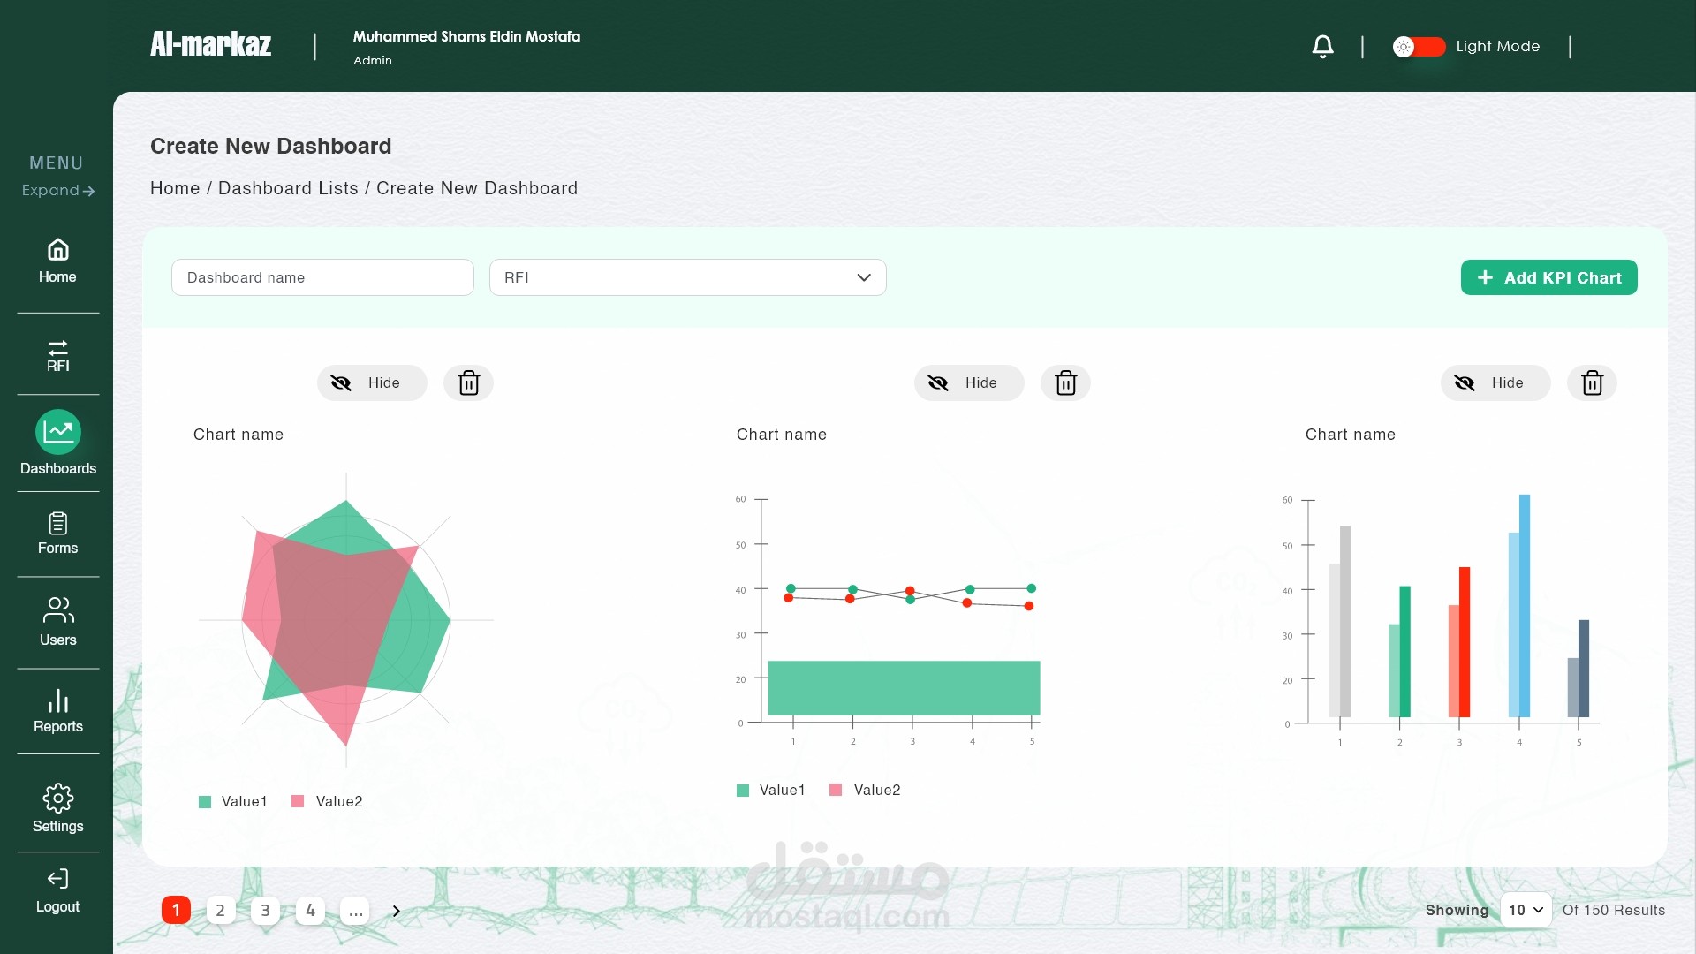Image resolution: width=1696 pixels, height=954 pixels.
Task: Hide the radar chart
Action: [x=372, y=382]
